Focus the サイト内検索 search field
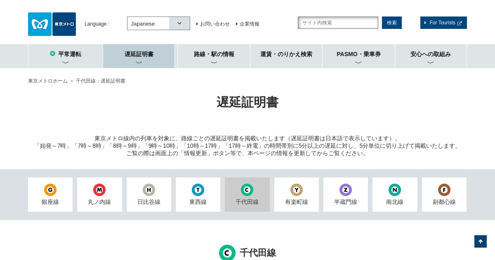Viewport: 495px width, 260px height. coord(338,23)
